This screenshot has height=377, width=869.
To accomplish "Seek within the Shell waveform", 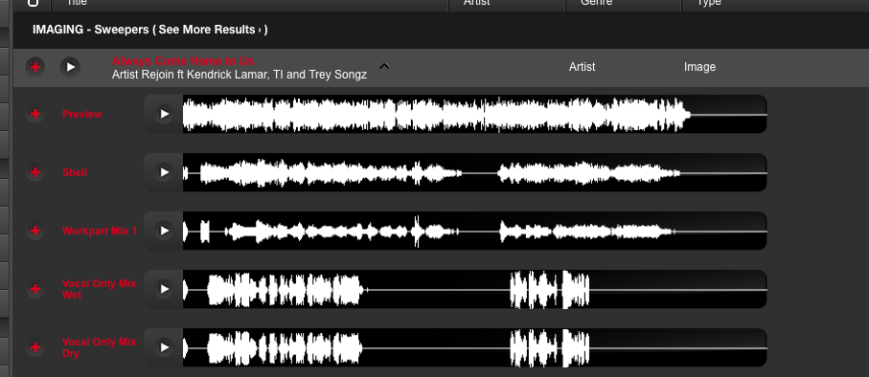I will coord(475,173).
